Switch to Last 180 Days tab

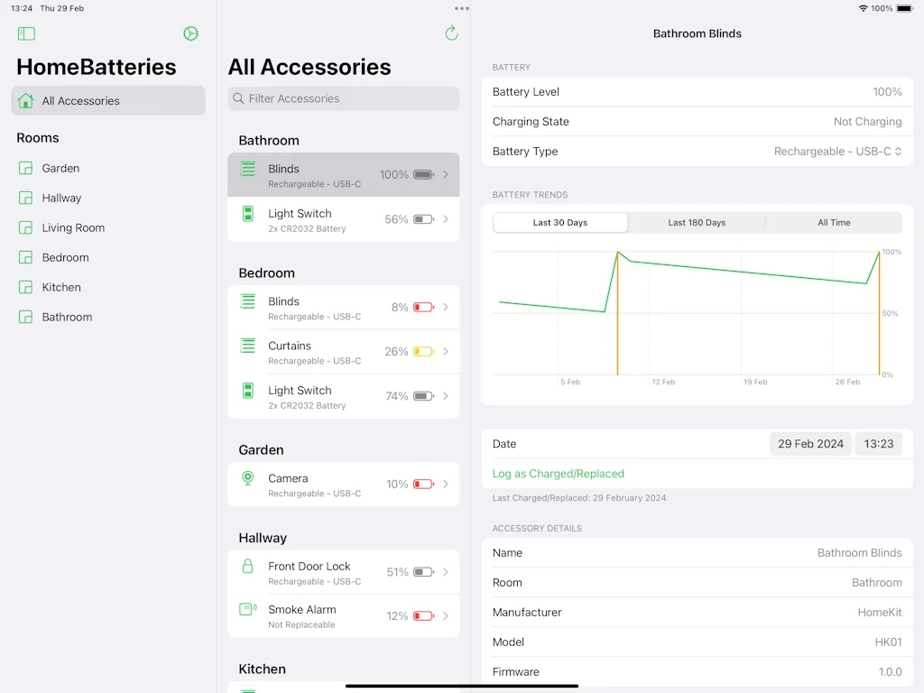pos(697,222)
